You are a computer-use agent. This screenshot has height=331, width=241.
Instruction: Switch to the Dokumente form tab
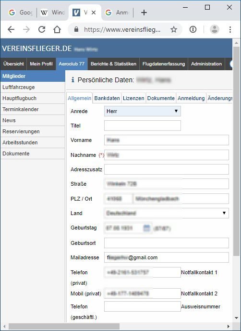click(161, 98)
